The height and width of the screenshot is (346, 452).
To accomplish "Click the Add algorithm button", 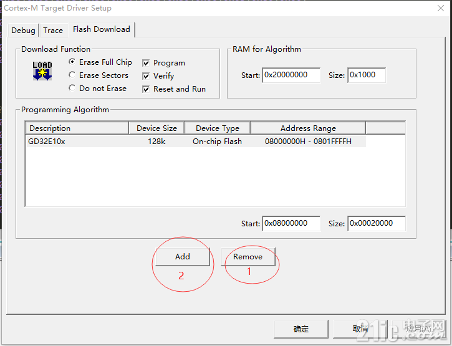I will (183, 257).
